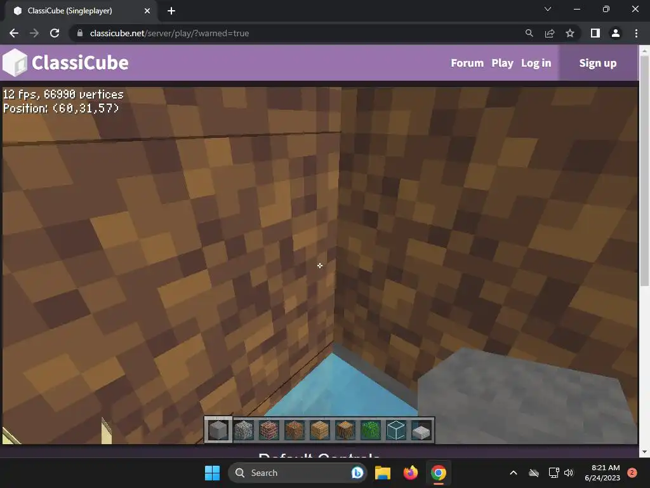Open Chrome's three-dot menu
This screenshot has width=650, height=488.
636,33
